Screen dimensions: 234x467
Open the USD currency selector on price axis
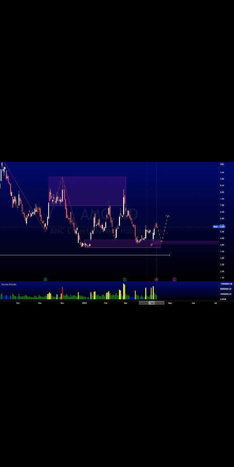tap(222, 164)
